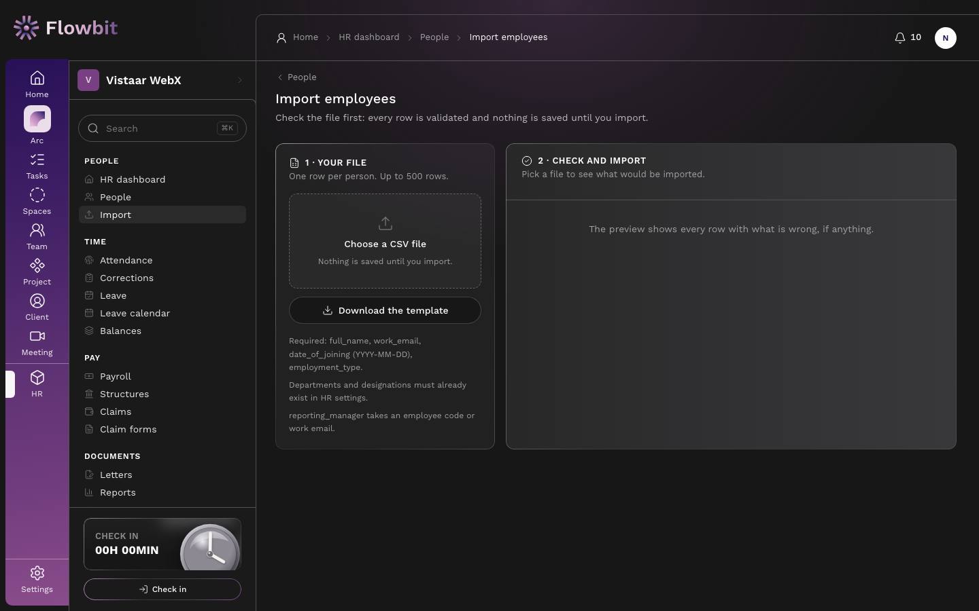Click the upload icon in the CSV dropzone
This screenshot has height=611, width=979.
tap(385, 223)
